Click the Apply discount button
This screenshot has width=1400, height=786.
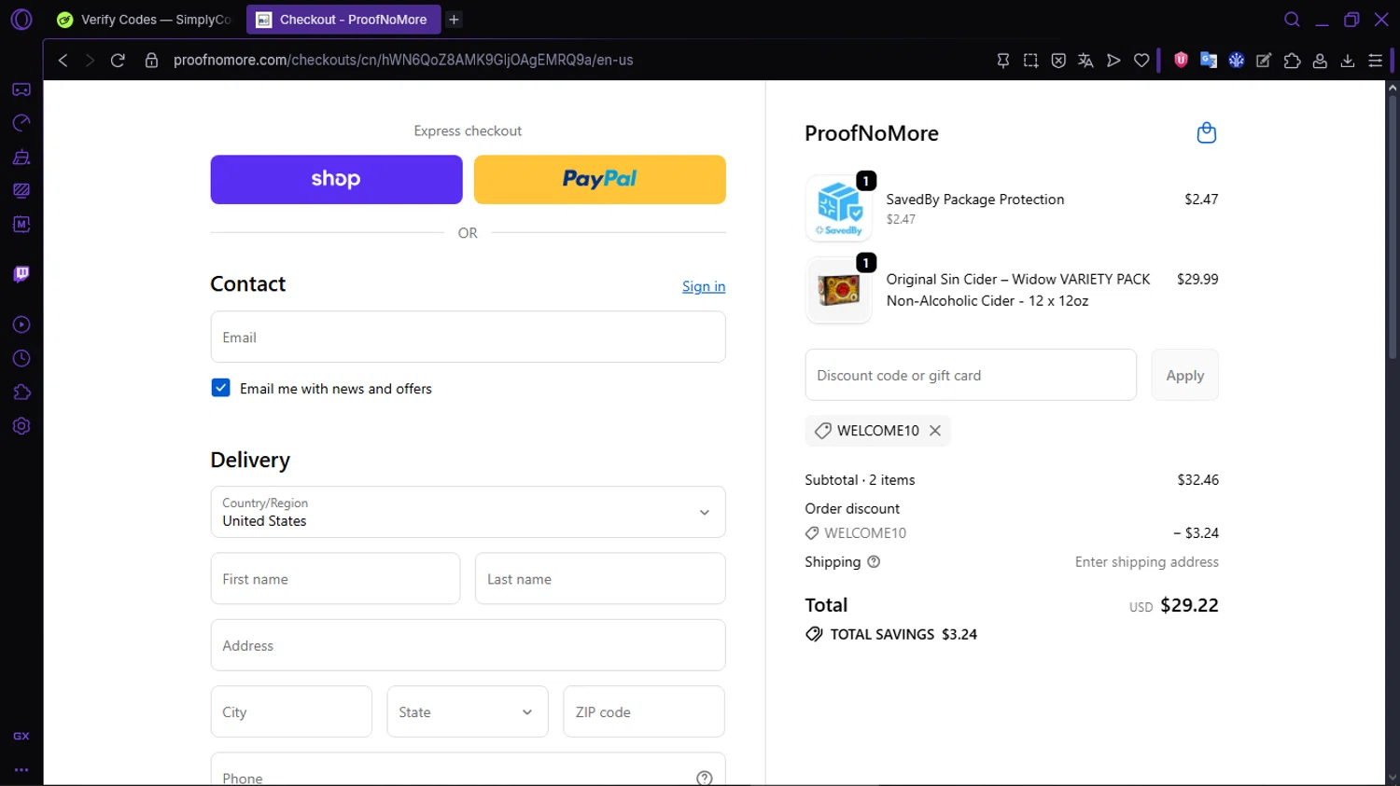1184,375
